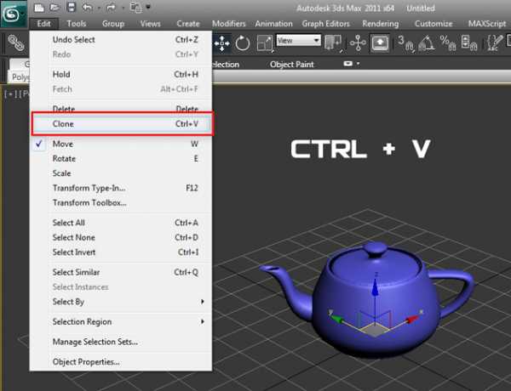511x391 pixels.
Task: Open the Modifiers menu
Action: pos(229,24)
